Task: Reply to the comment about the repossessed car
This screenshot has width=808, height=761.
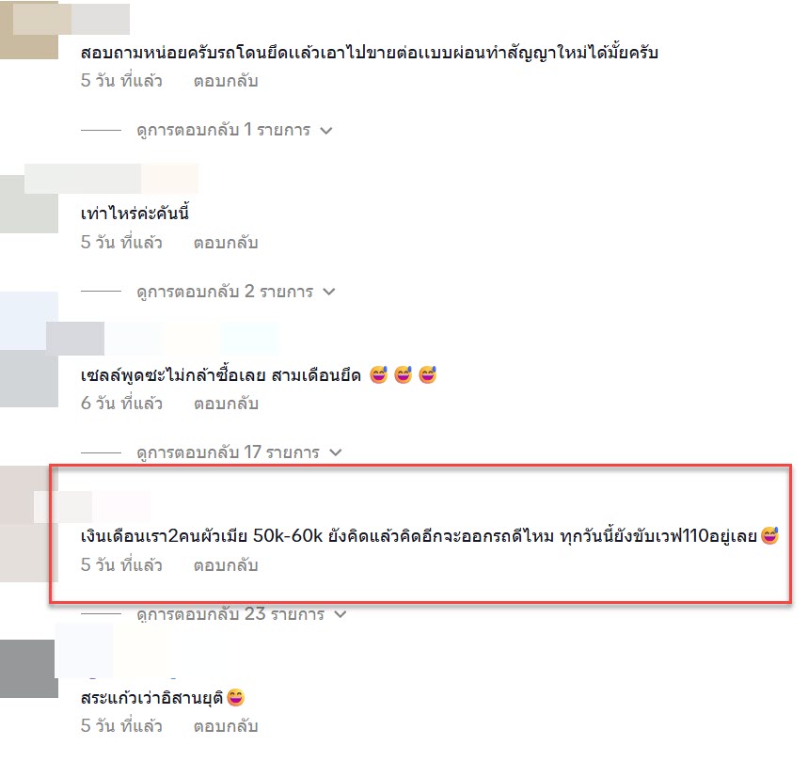Action: pyautogui.click(x=226, y=82)
